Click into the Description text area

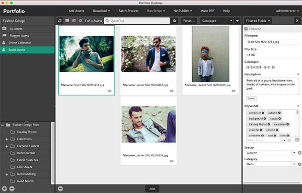[x=272, y=86]
